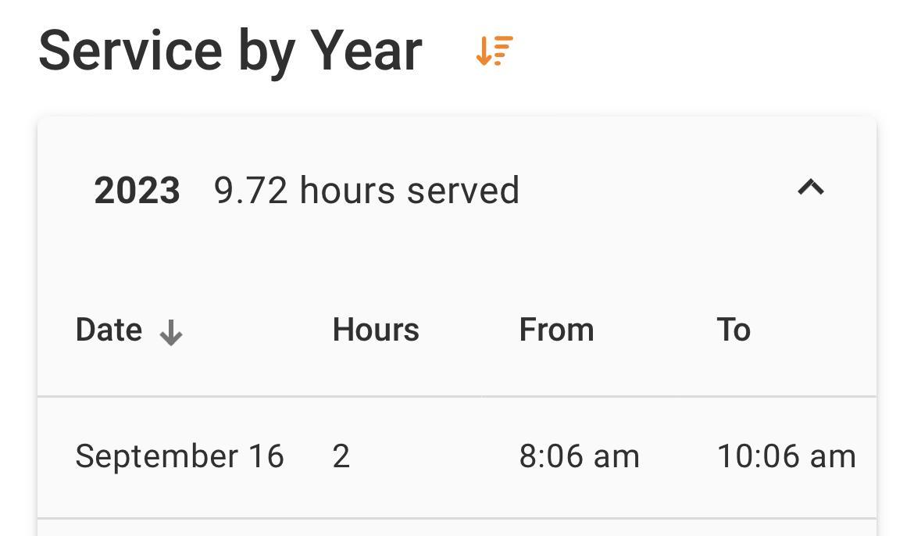Image resolution: width=914 pixels, height=536 pixels.
Task: Sort by the Date column header
Action: (x=109, y=331)
